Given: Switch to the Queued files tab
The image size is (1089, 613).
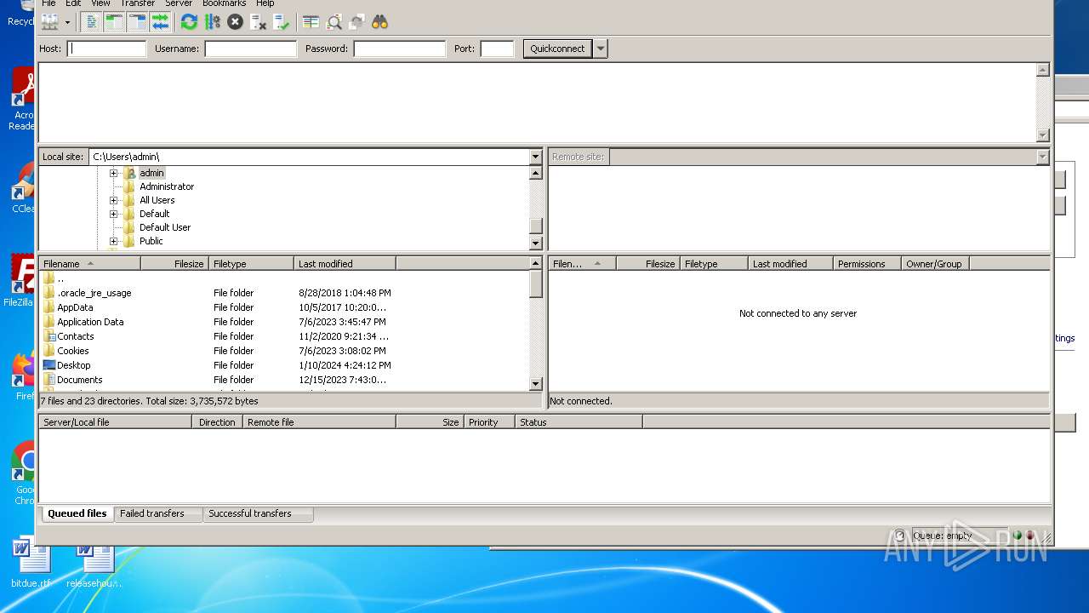Looking at the screenshot, I should (77, 513).
